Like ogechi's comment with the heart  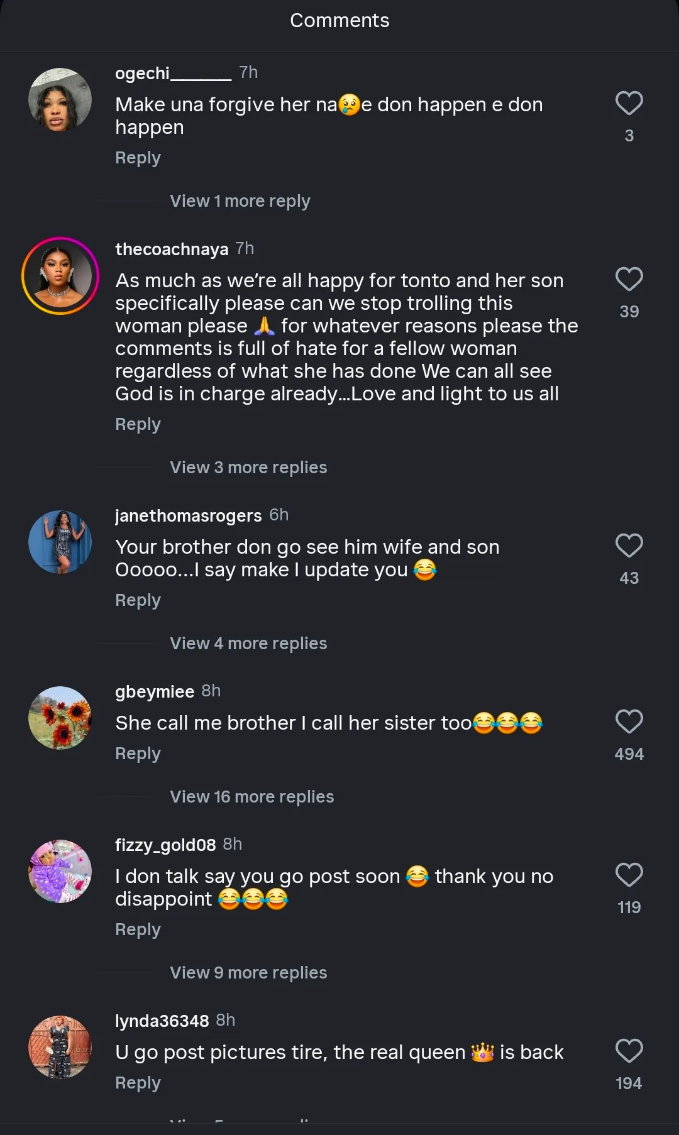click(x=629, y=104)
